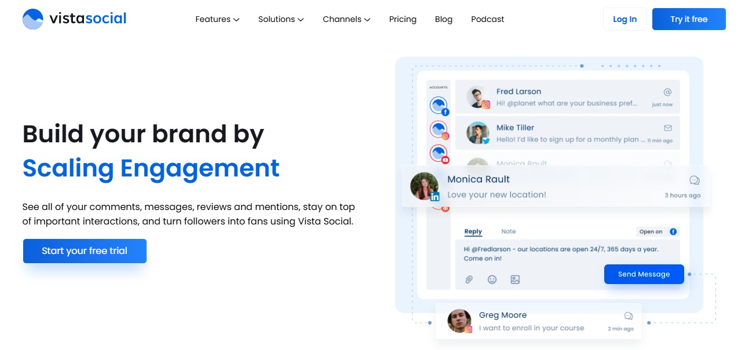Click the envelope icon on Mike Tiller's message

pos(667,128)
